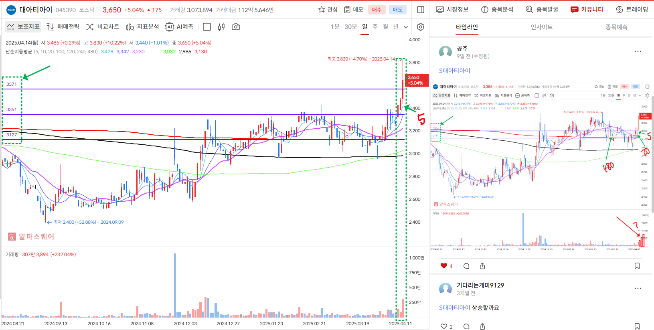
Task: Open 종목발굴 stock discovery menu
Action: pos(542,10)
